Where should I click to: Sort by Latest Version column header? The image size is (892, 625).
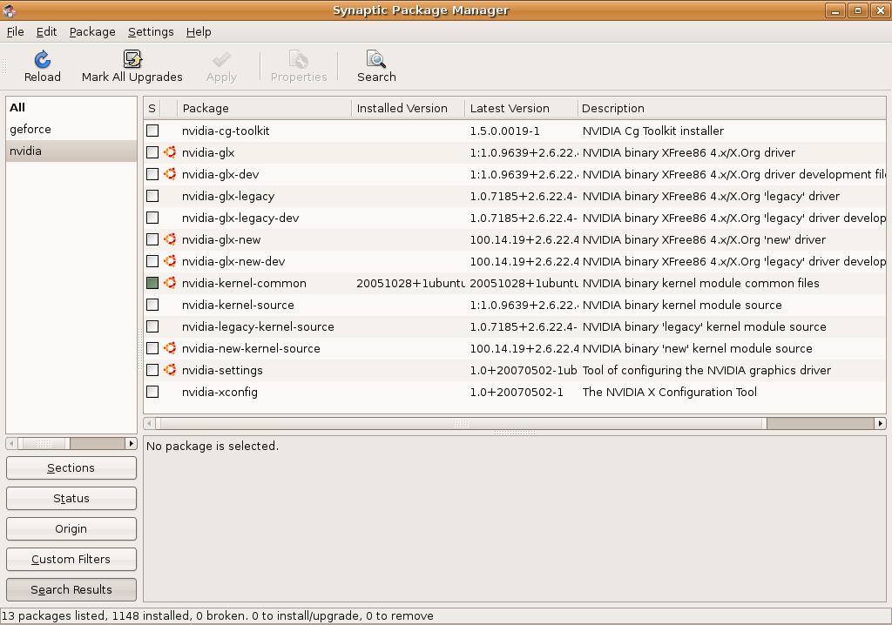pos(521,108)
